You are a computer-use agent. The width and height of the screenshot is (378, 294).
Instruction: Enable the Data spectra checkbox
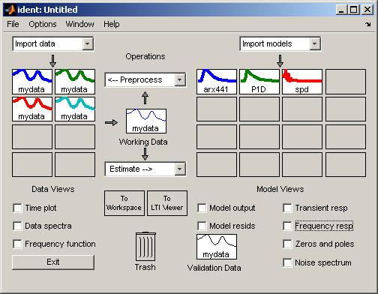click(17, 226)
